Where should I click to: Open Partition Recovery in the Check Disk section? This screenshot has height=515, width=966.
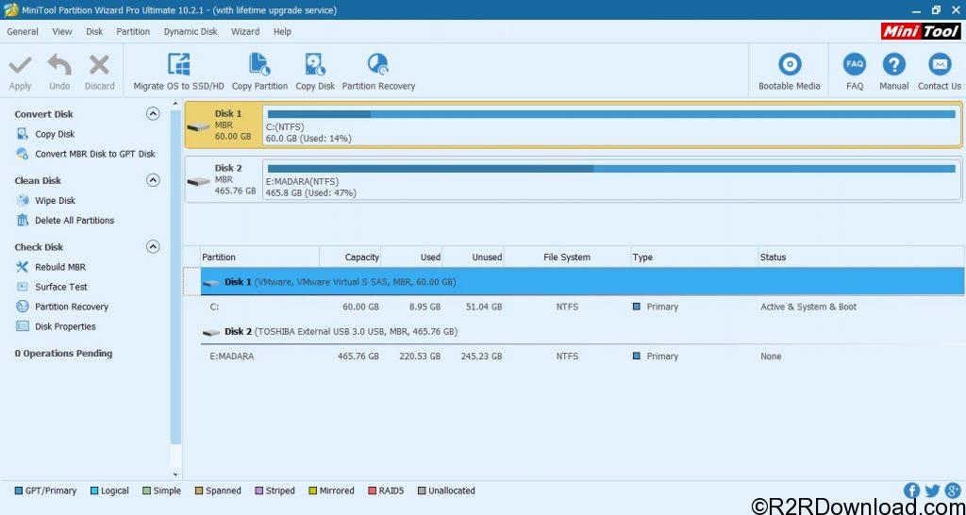pos(72,307)
